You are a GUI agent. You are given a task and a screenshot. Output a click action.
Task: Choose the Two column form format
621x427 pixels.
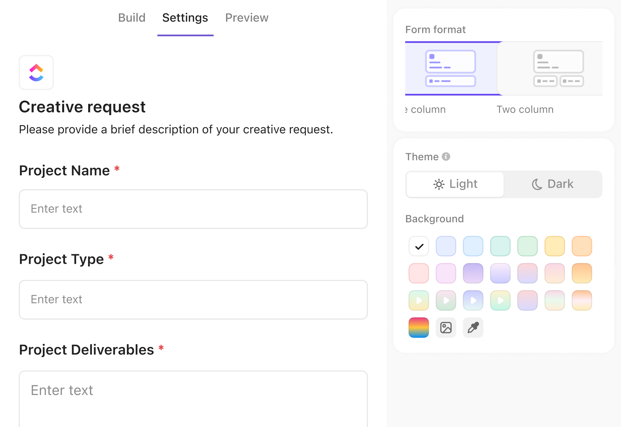point(550,68)
